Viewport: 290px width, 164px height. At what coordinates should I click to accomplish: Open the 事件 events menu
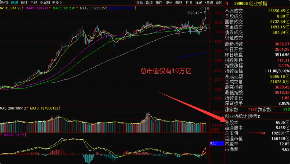click(159, 3)
